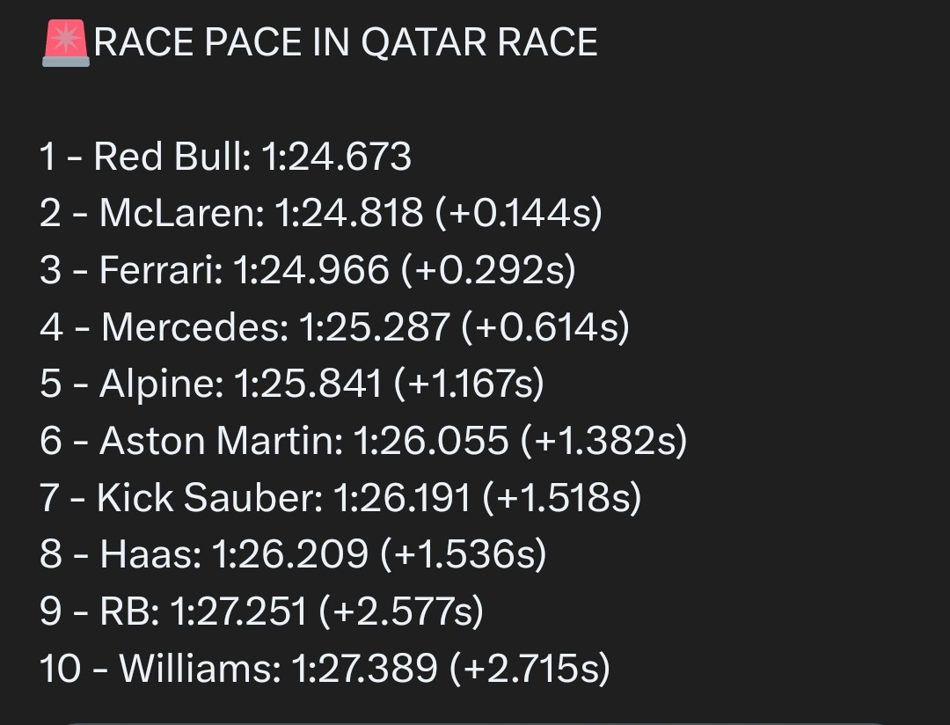Viewport: 950px width, 725px height.
Task: Click the Kick Sauber gap (+1.518s)
Action: pyautogui.click(x=561, y=498)
